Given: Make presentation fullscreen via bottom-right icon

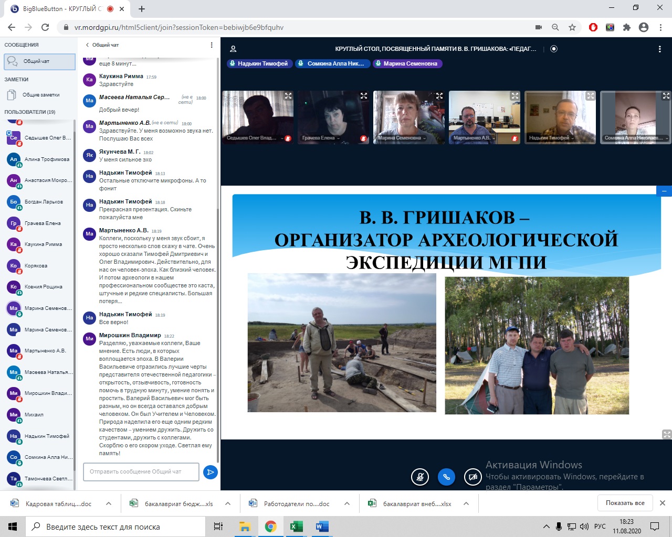Looking at the screenshot, I should 667,434.
